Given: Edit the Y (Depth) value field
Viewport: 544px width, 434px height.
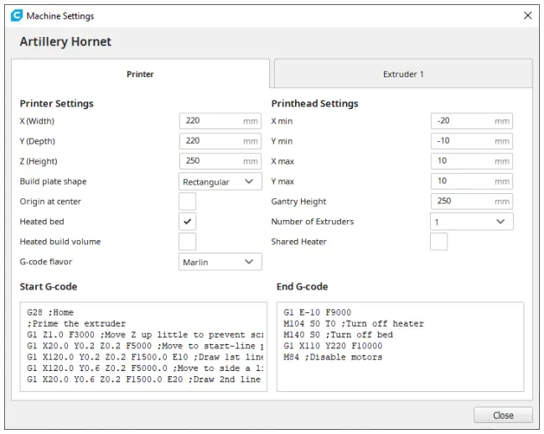Looking at the screenshot, I should pos(220,141).
